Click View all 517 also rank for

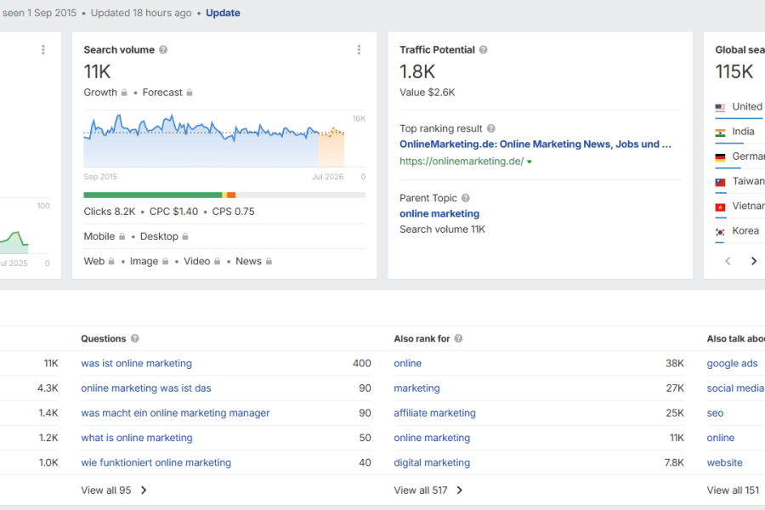421,490
